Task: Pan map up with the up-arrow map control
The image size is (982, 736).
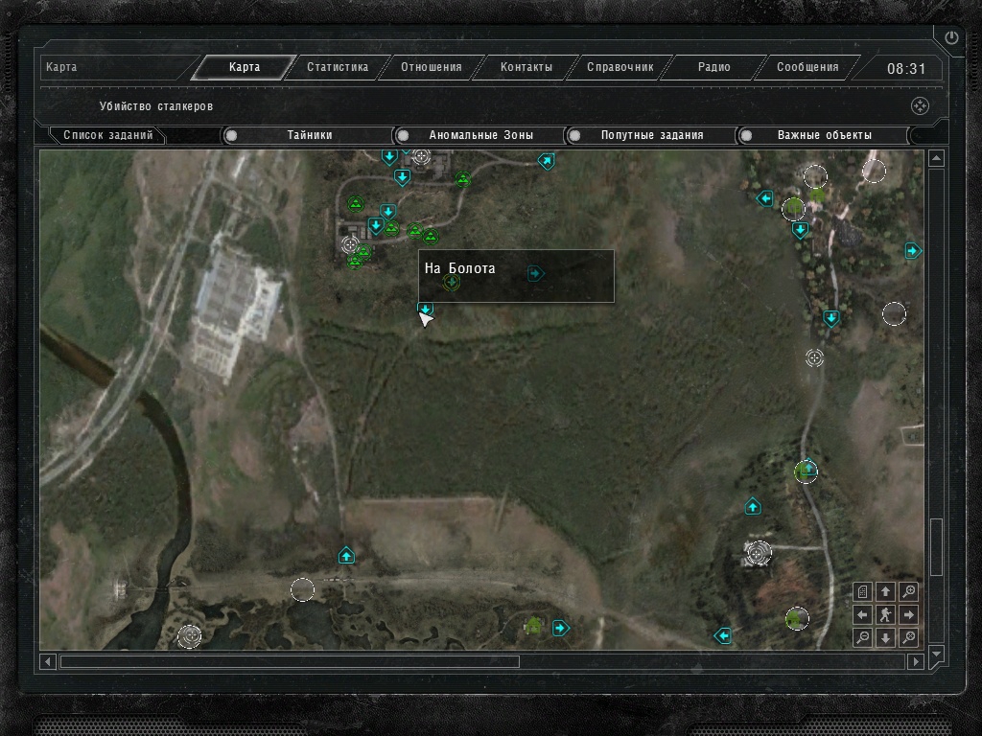Action: 885,591
